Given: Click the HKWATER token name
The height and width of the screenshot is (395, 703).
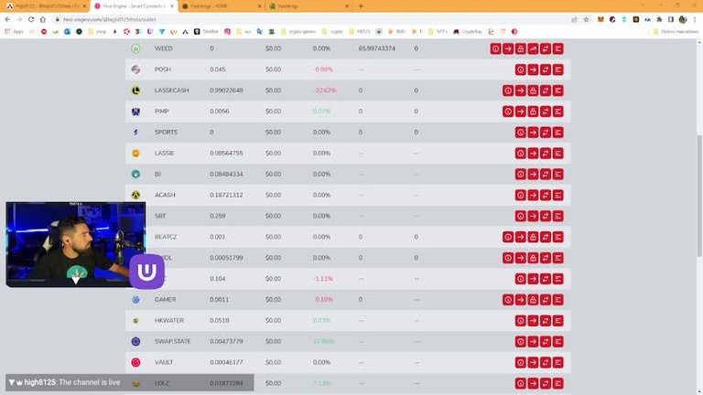Looking at the screenshot, I should 169,321.
